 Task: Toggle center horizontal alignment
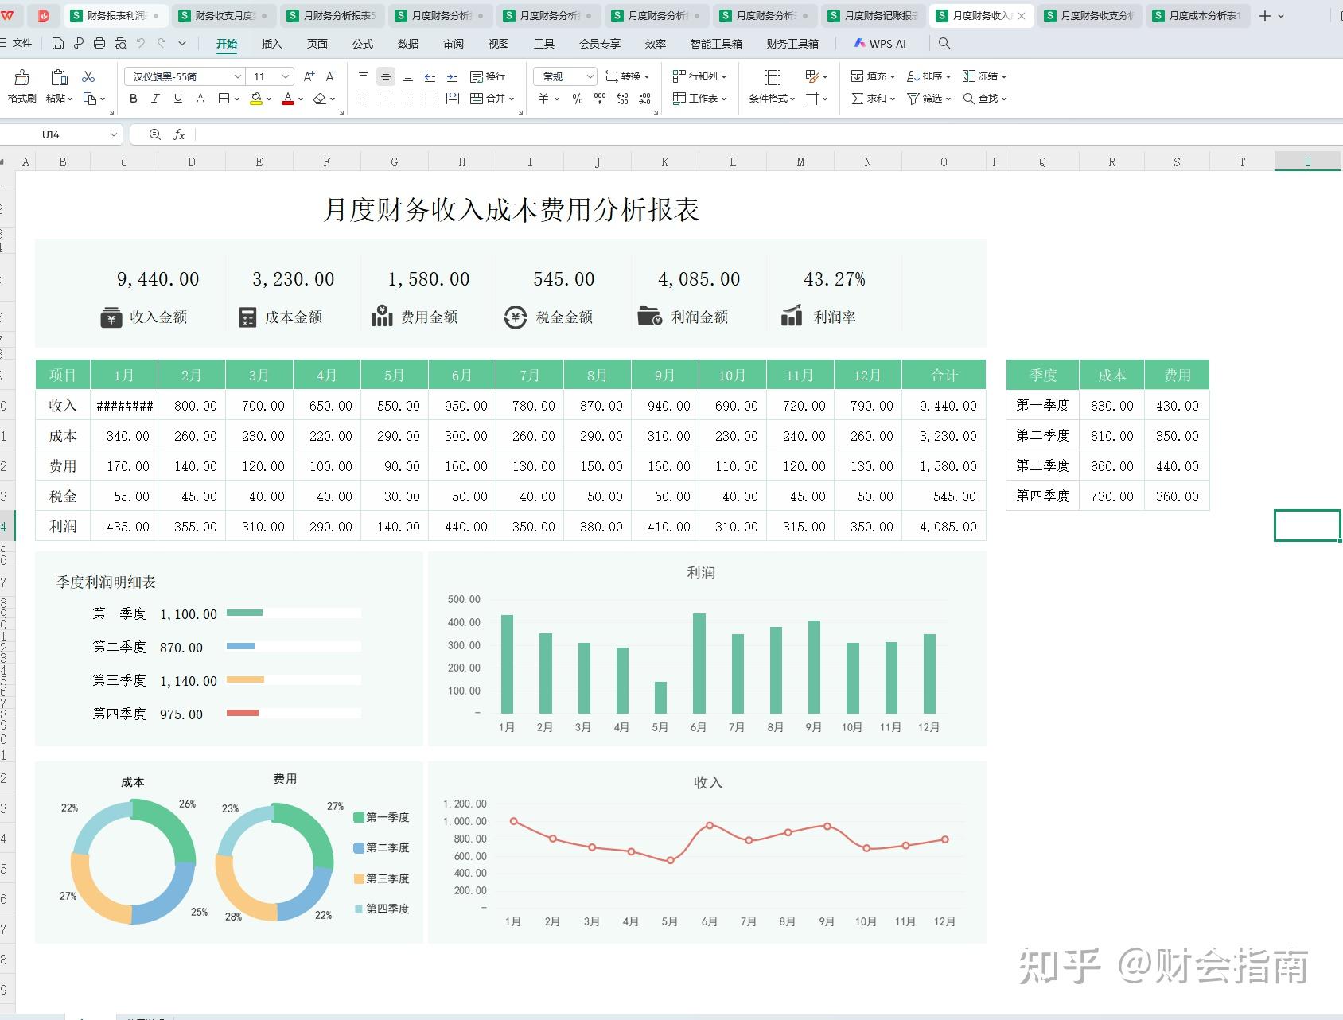[385, 99]
